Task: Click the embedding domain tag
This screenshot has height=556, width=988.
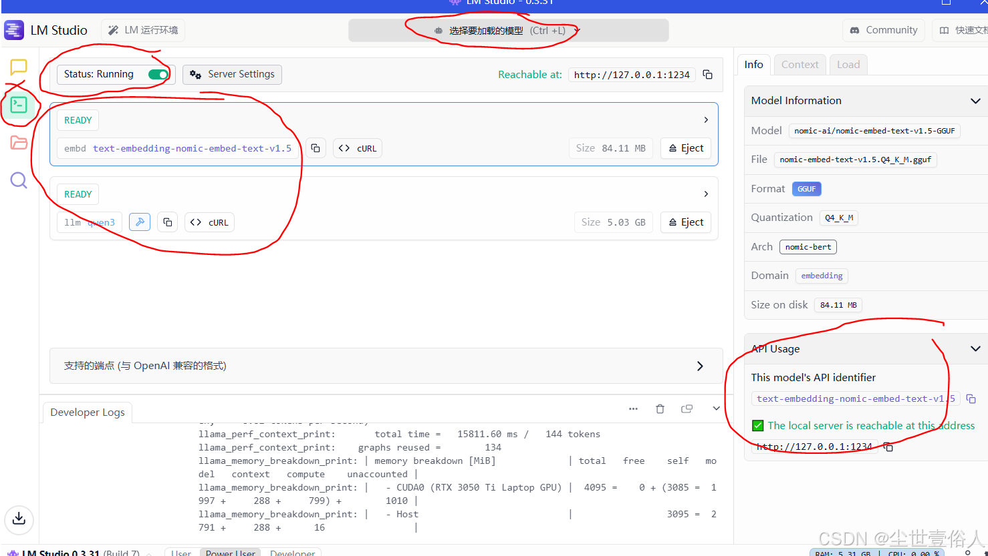Action: 822,276
